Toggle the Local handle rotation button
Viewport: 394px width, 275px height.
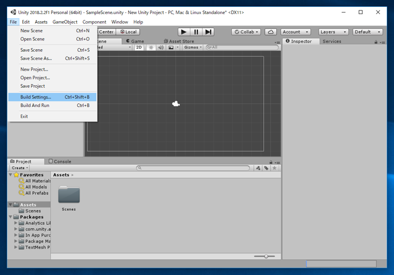pos(128,32)
